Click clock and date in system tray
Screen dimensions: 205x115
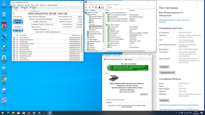tap(196, 113)
